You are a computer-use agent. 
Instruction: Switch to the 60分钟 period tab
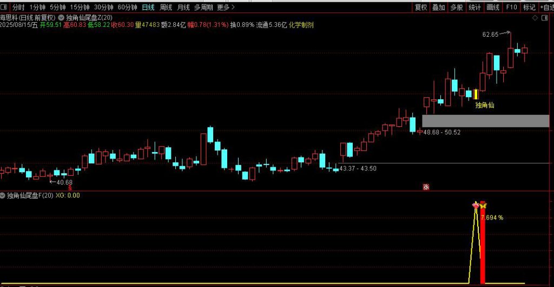[x=127, y=8]
